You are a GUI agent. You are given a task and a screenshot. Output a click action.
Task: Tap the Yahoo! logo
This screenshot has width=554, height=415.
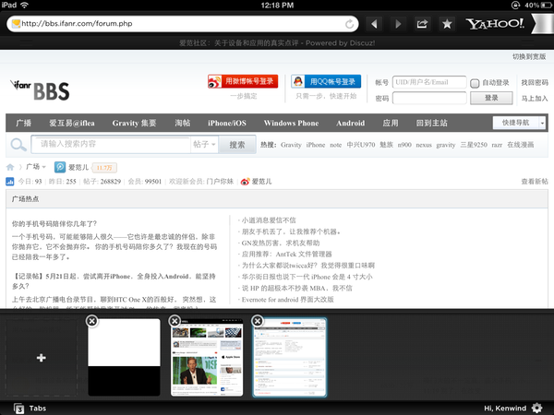[495, 24]
